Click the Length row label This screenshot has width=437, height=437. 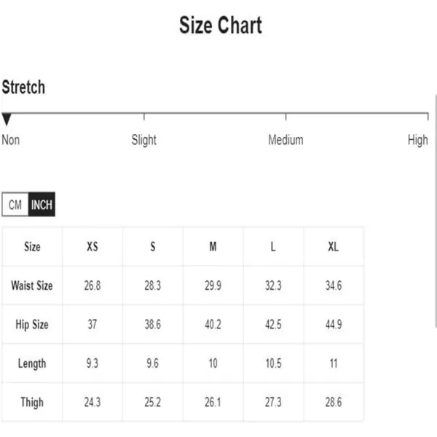point(32,363)
